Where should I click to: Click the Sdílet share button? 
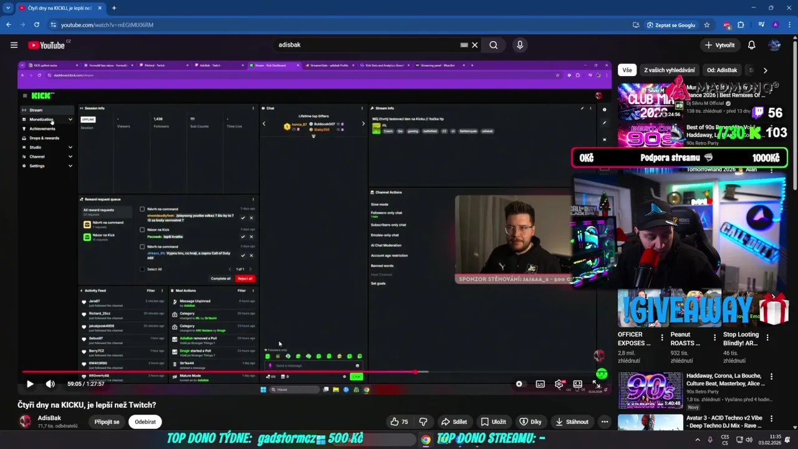click(454, 422)
